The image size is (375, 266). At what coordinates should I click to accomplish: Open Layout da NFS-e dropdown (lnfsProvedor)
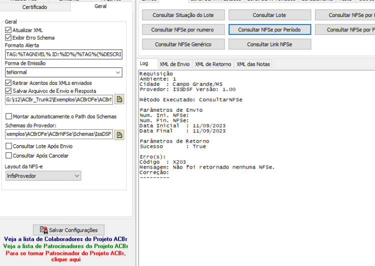43,176
